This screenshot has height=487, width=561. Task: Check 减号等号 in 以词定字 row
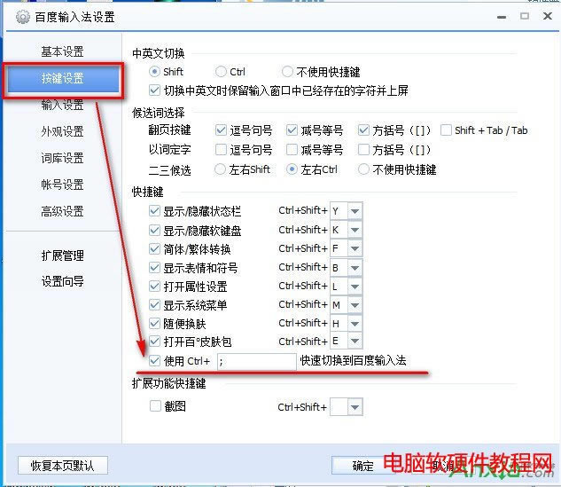292,149
